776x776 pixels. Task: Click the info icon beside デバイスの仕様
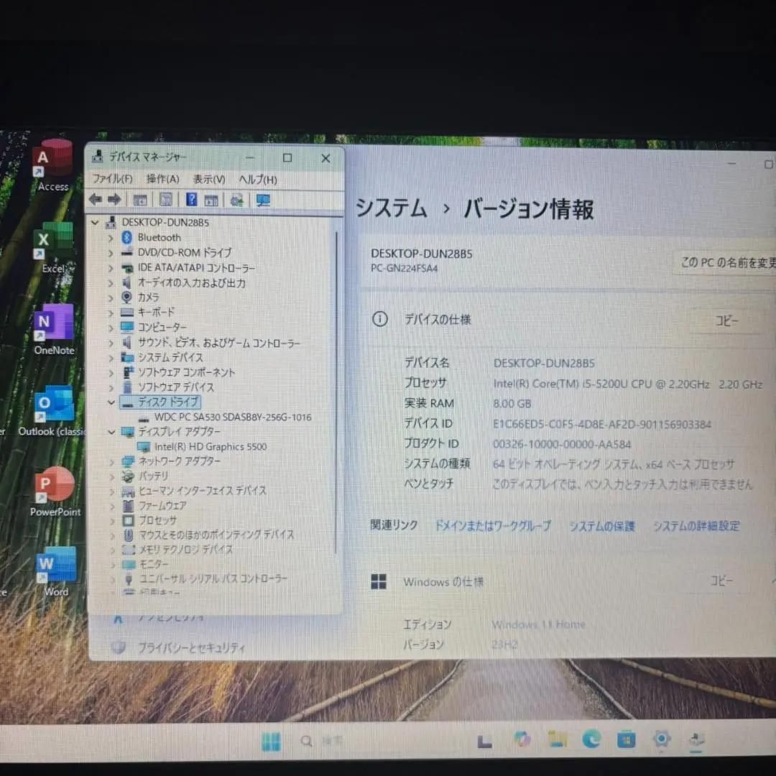(x=379, y=319)
